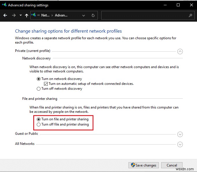Select Turn on file and printer sharing
The width and height of the screenshot is (197, 172).
(38, 119)
